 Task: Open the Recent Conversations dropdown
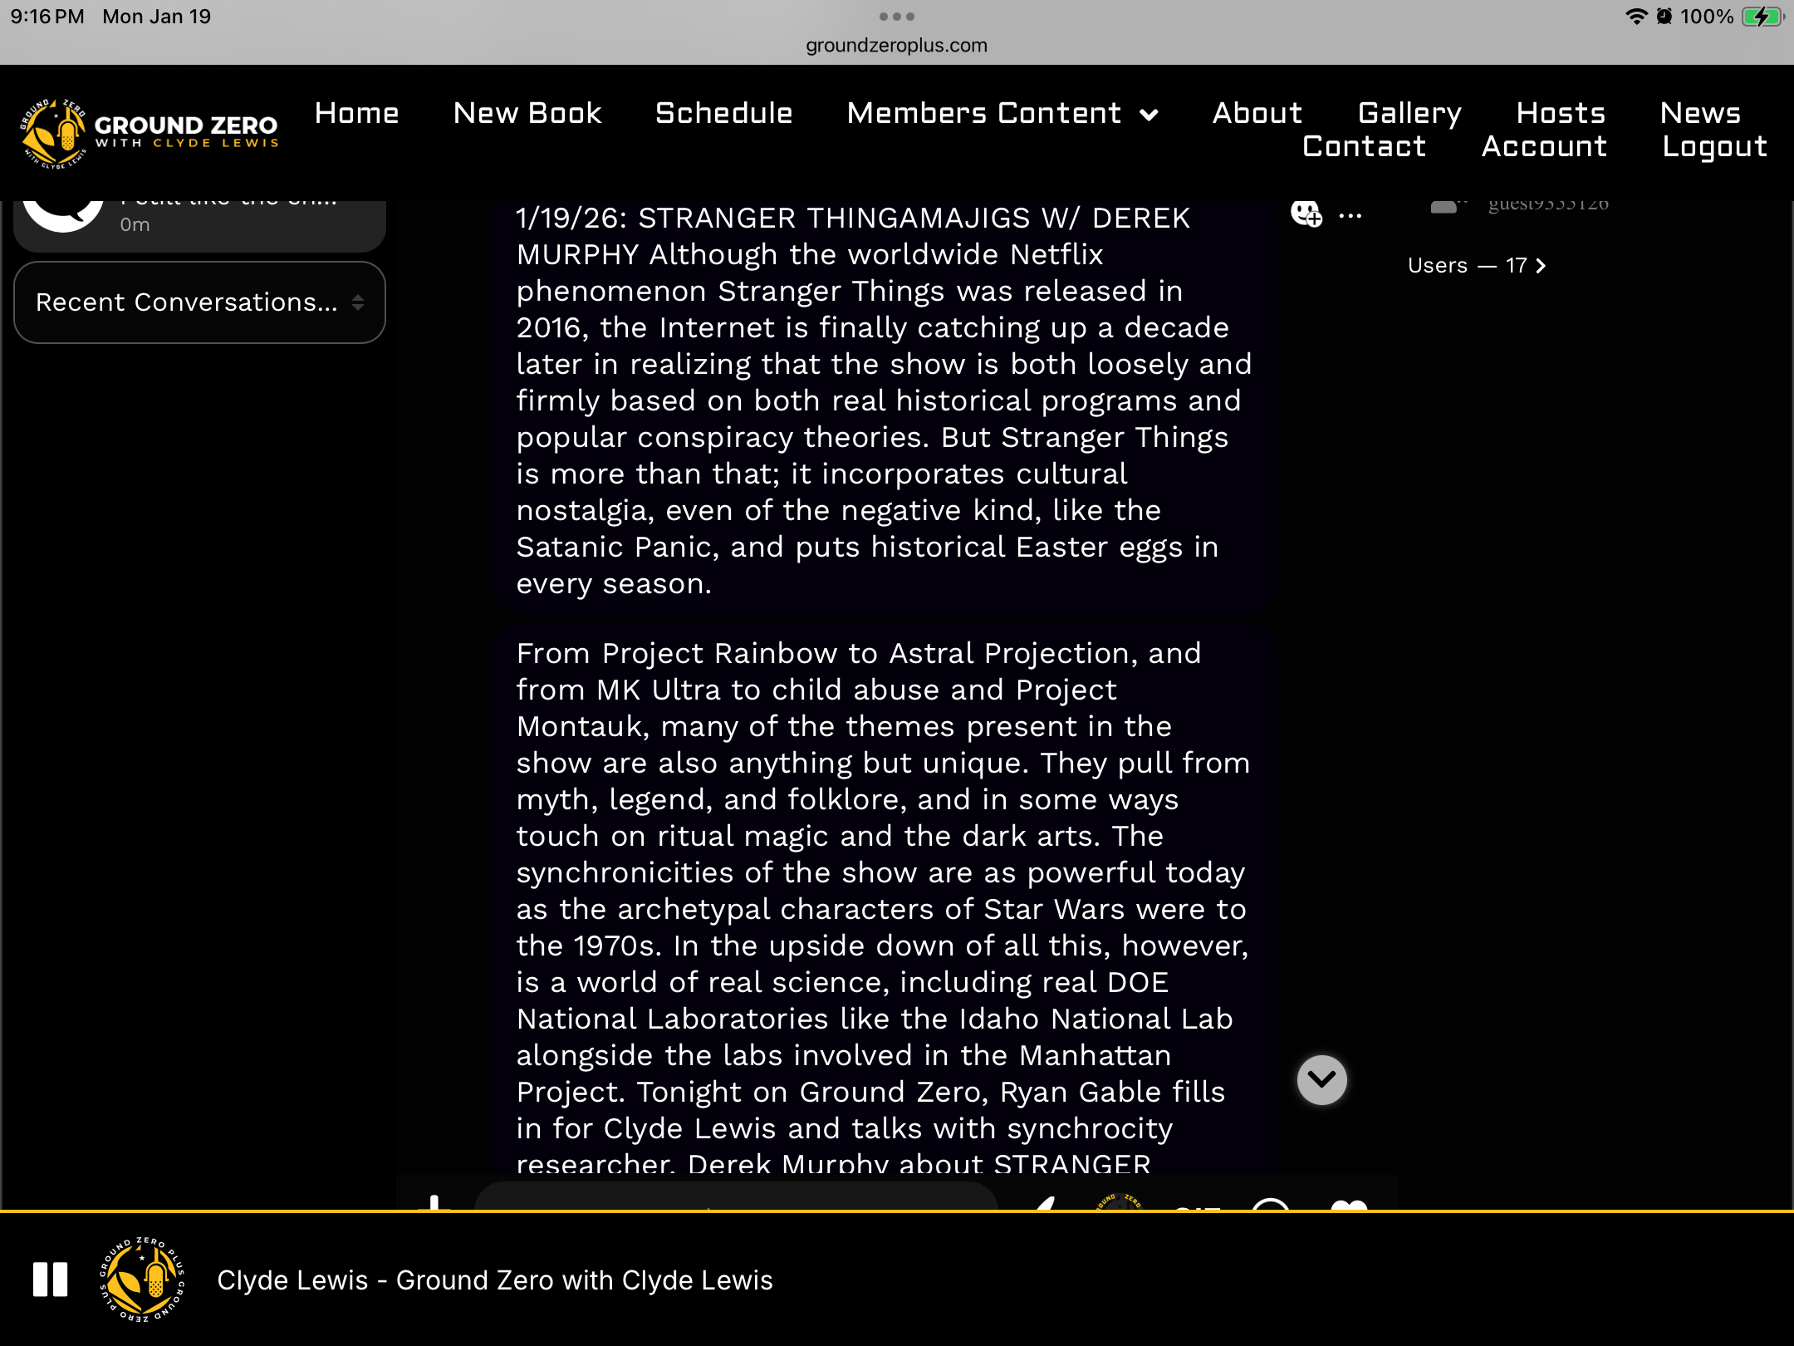coord(199,302)
